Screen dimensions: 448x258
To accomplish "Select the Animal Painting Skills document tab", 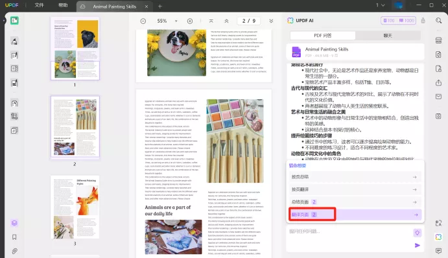I will tap(114, 6).
